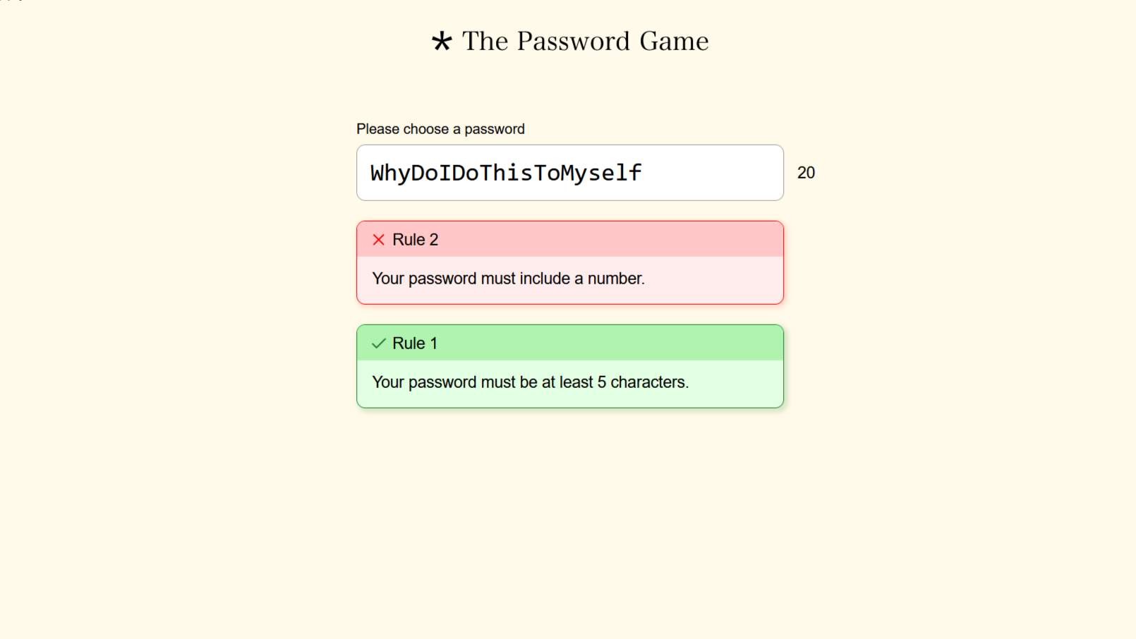The width and height of the screenshot is (1136, 639).
Task: Click the "Please choose a password" label
Action: tap(440, 129)
